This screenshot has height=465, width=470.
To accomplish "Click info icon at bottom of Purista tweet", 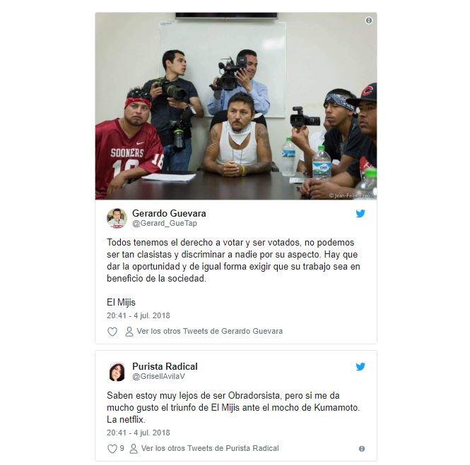I will [362, 449].
